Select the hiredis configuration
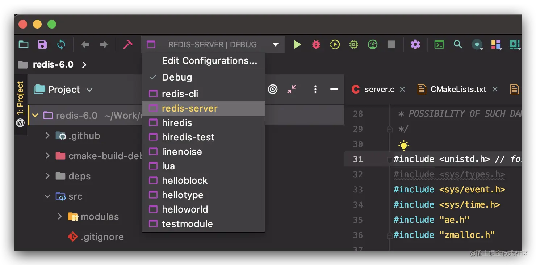This screenshot has width=536, height=265. [x=204, y=123]
